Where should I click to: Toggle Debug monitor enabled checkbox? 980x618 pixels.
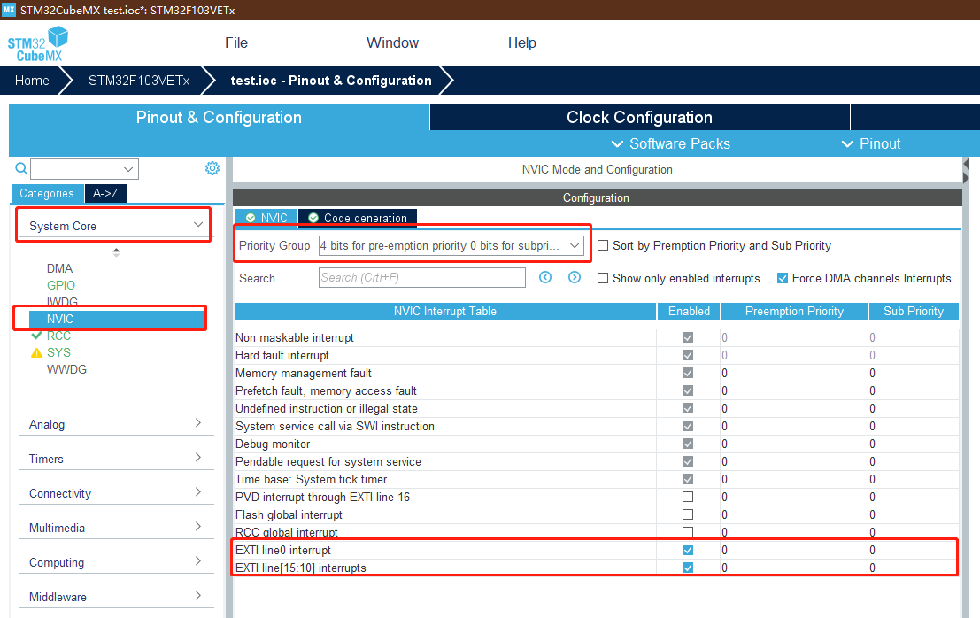tap(688, 444)
